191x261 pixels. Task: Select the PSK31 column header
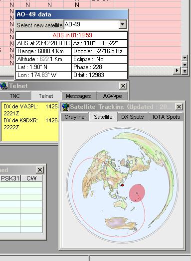tap(10, 178)
